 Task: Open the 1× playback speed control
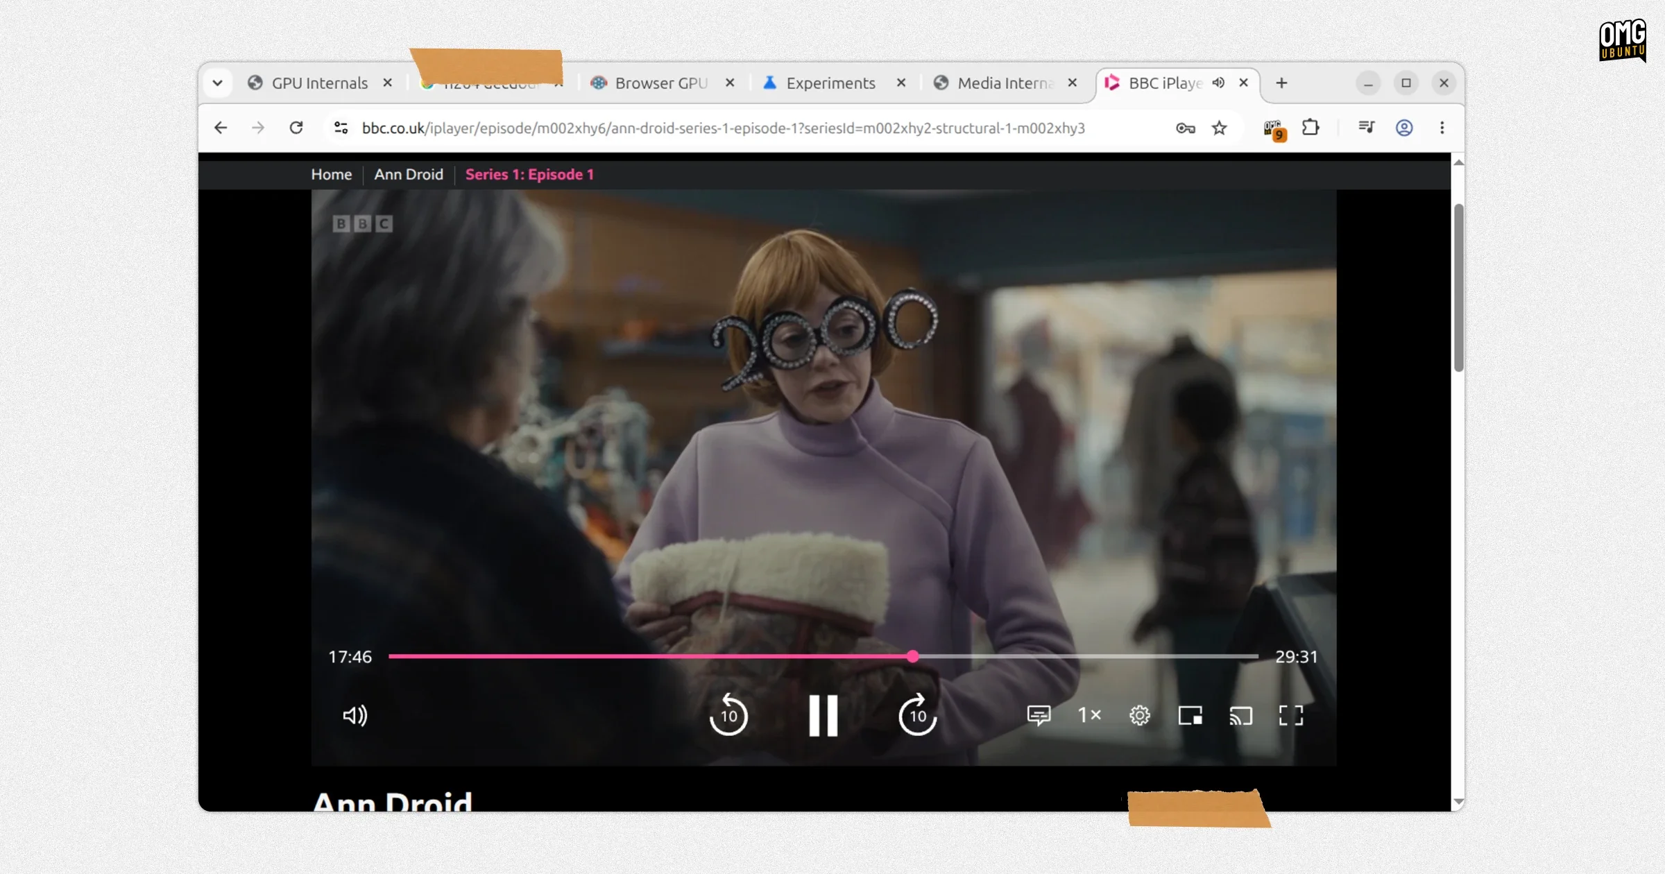point(1089,714)
